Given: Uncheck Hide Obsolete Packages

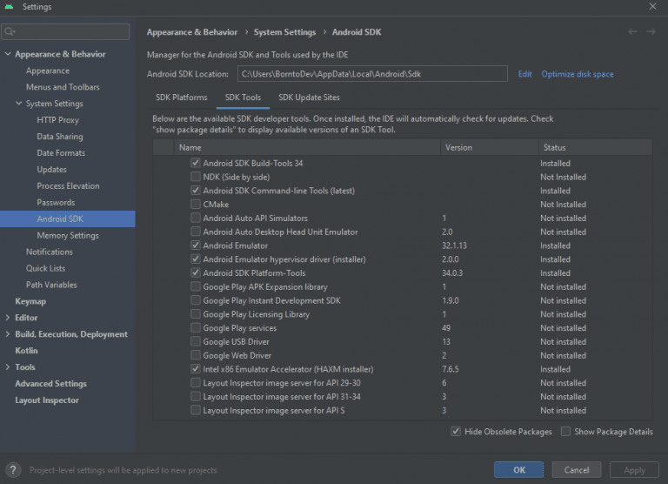Looking at the screenshot, I should (456, 432).
